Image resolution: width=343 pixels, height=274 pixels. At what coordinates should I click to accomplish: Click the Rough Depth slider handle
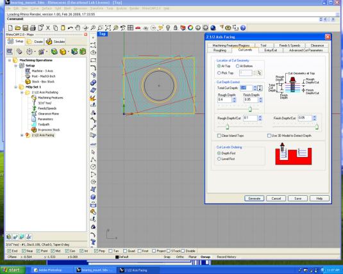coord(250,109)
